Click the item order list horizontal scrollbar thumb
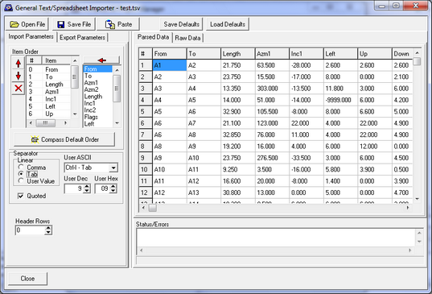Image resolution: width=432 pixels, height=294 pixels. [46, 122]
